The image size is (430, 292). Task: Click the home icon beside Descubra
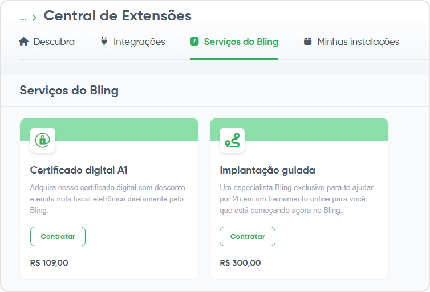23,42
